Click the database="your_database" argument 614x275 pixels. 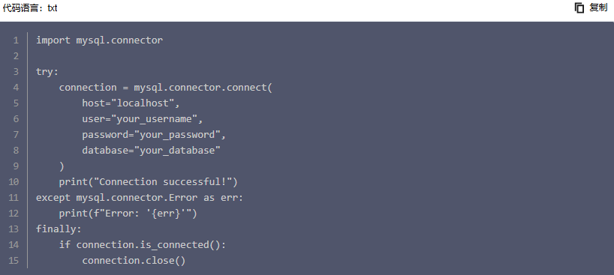click(151, 150)
